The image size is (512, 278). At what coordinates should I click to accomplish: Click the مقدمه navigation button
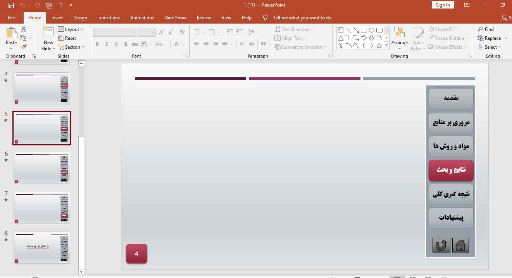(x=451, y=99)
